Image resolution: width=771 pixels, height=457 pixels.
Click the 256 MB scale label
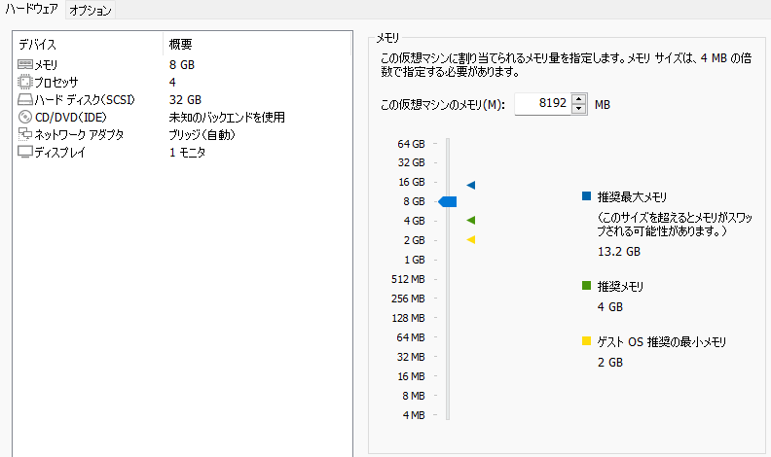click(408, 299)
